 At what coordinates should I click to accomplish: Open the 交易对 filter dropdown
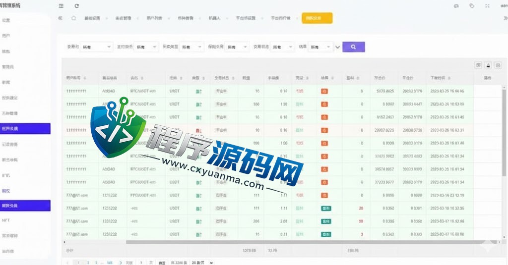pyautogui.click(x=97, y=47)
